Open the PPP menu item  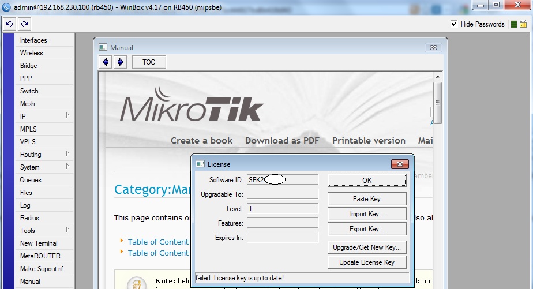[44, 78]
